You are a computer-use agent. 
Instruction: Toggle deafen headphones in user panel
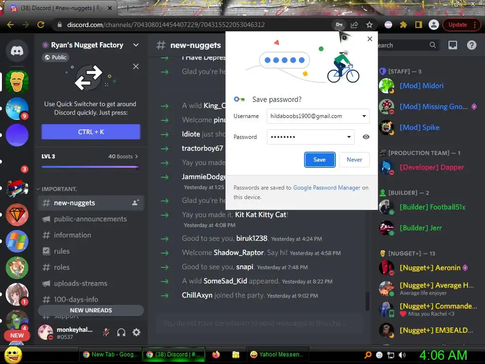[x=121, y=332]
